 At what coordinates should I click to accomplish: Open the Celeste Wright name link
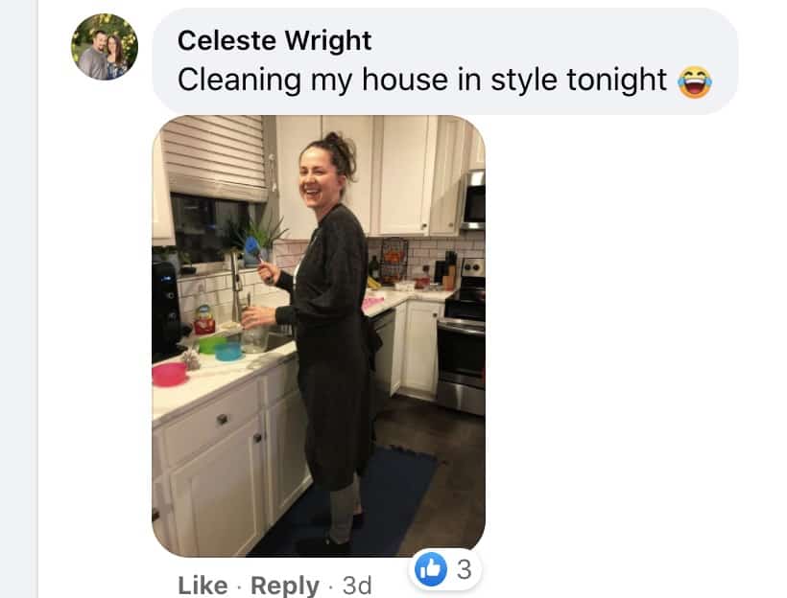point(274,40)
